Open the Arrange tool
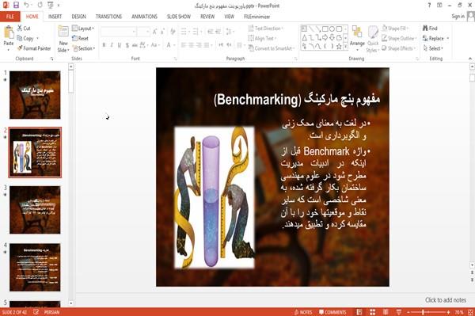This screenshot has width=475, height=316. 357,36
